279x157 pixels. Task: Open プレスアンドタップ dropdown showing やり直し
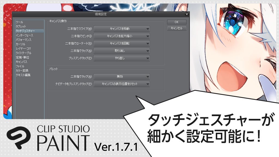[122, 58]
